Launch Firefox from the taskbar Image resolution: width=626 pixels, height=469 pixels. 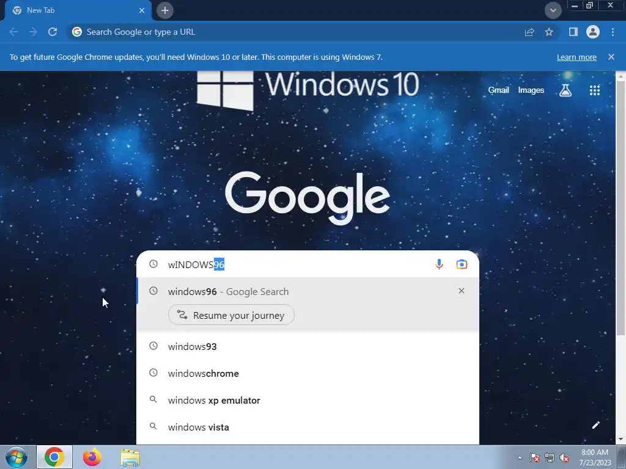tap(92, 457)
